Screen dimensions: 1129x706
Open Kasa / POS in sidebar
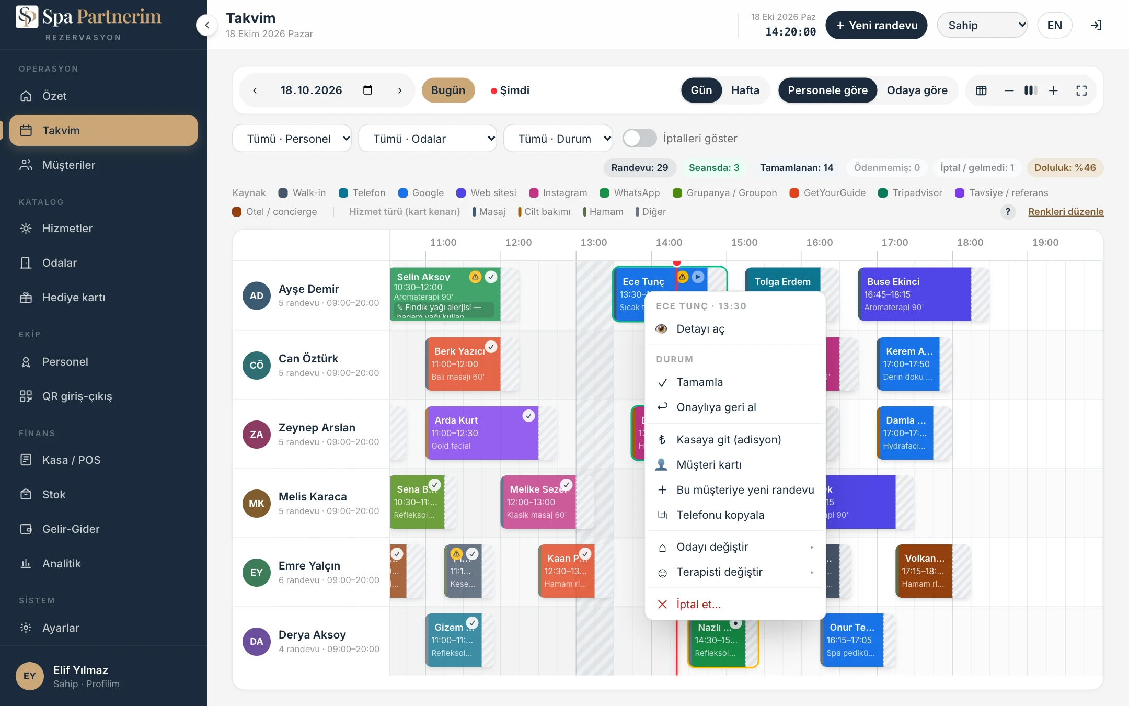(103, 460)
